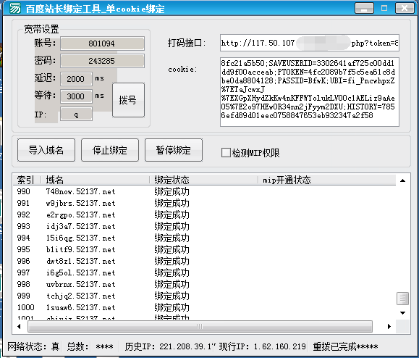Viewport: 419px width, 358px height.
Task: Click the 索引 column header
Action: click(27, 180)
